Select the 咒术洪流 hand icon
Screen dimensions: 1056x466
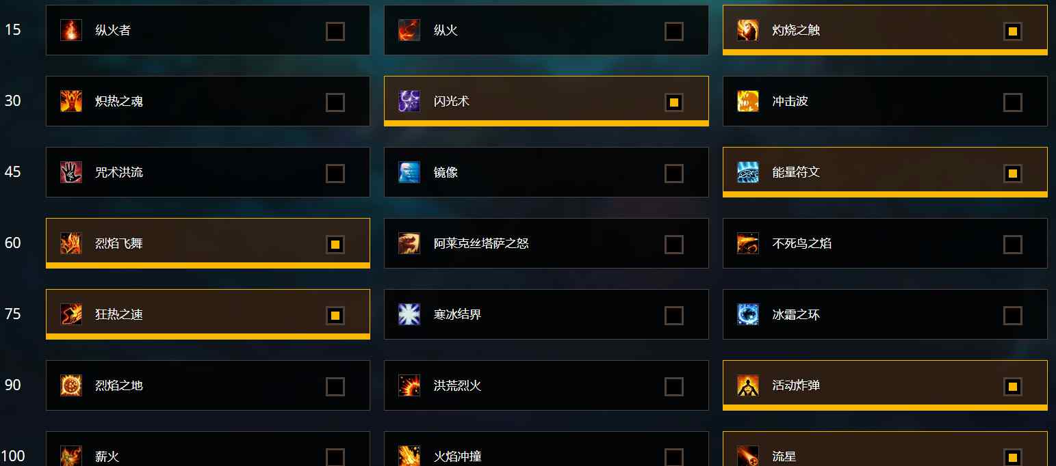pos(71,172)
